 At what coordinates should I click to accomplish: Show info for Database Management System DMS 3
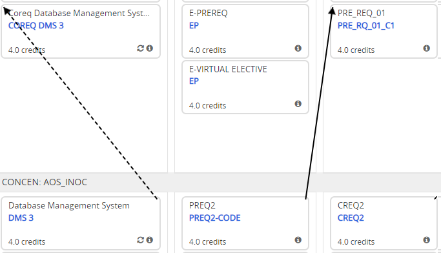pyautogui.click(x=150, y=240)
